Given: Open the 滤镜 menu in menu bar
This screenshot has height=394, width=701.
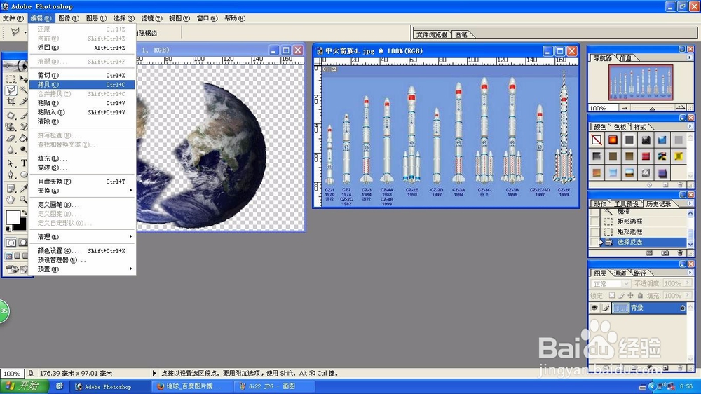Looking at the screenshot, I should point(151,18).
